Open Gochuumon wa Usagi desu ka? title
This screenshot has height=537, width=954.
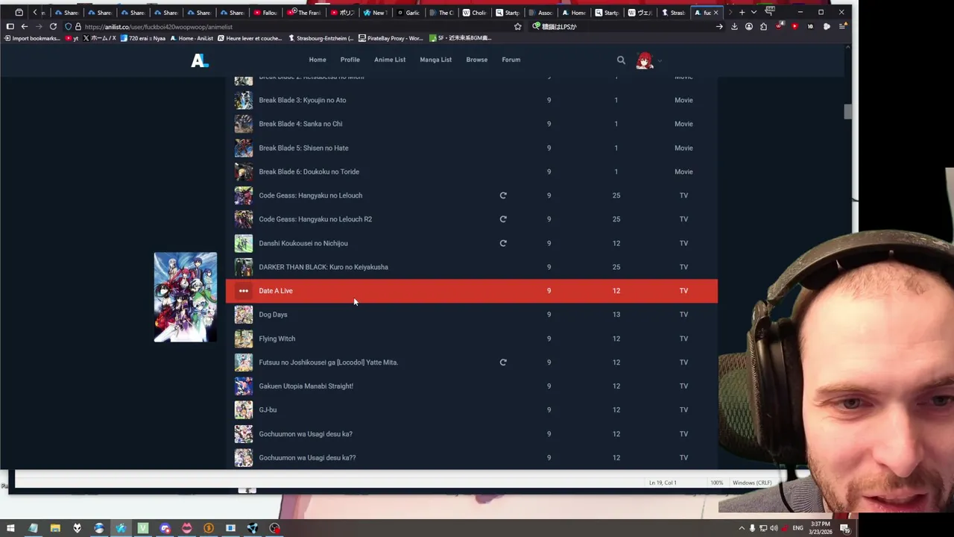(x=306, y=434)
